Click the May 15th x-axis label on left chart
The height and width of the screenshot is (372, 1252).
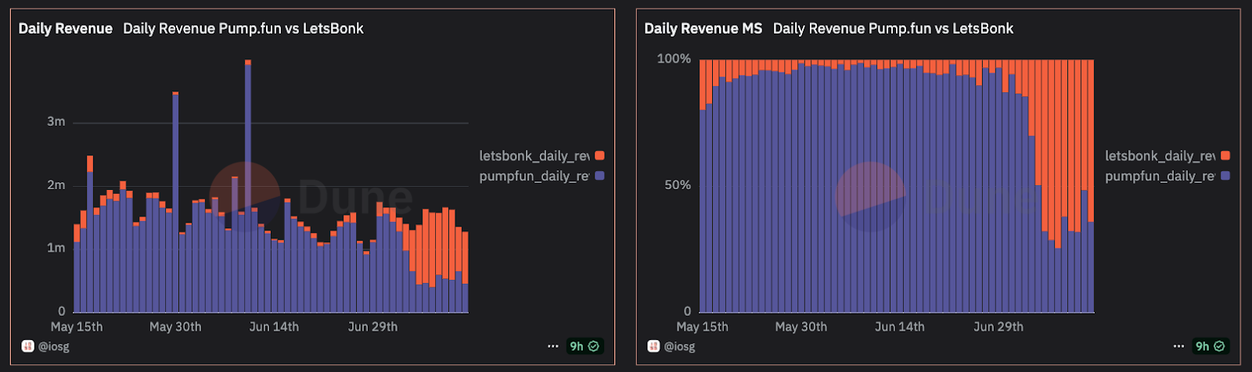[x=77, y=327]
